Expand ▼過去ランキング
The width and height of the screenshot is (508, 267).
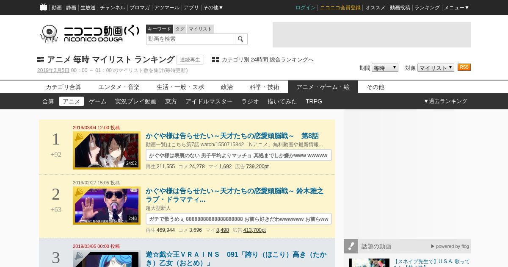tap(445, 101)
